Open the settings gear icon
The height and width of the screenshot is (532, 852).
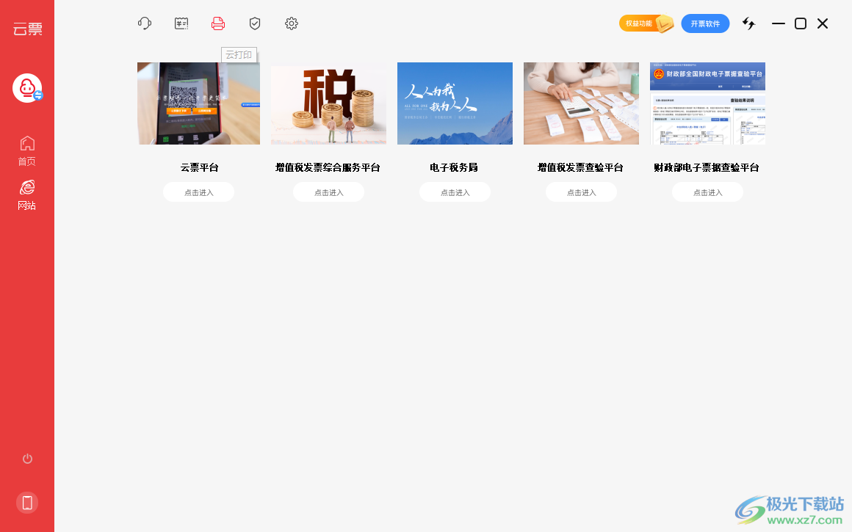coord(292,23)
